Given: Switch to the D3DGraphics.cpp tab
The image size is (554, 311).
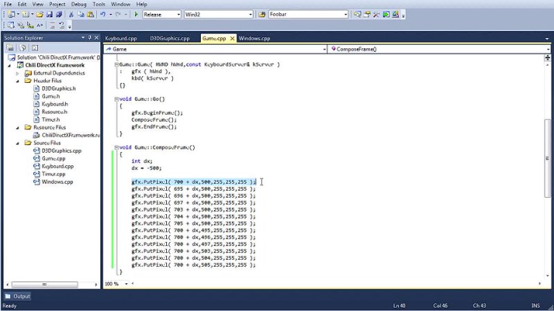Looking at the screenshot, I should [170, 39].
